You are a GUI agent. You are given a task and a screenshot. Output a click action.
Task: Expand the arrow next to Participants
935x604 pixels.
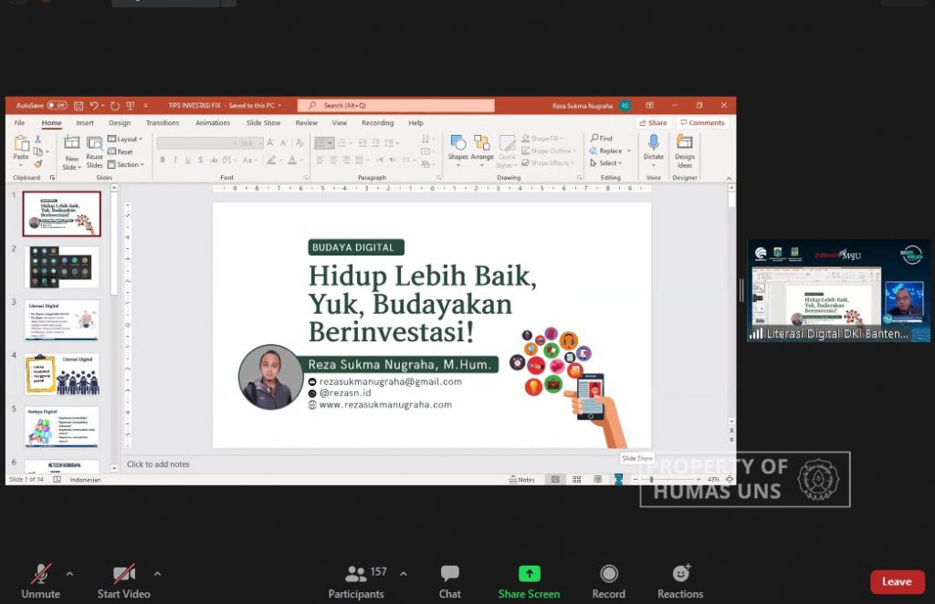point(404,574)
